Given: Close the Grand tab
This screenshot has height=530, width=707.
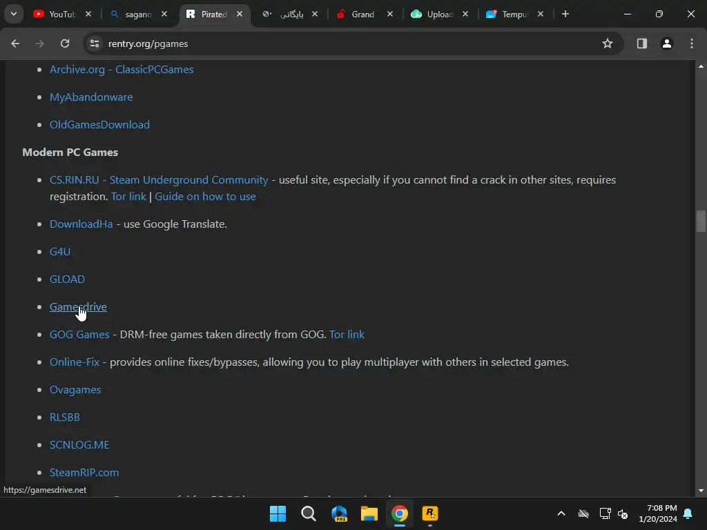Looking at the screenshot, I should click(x=390, y=14).
